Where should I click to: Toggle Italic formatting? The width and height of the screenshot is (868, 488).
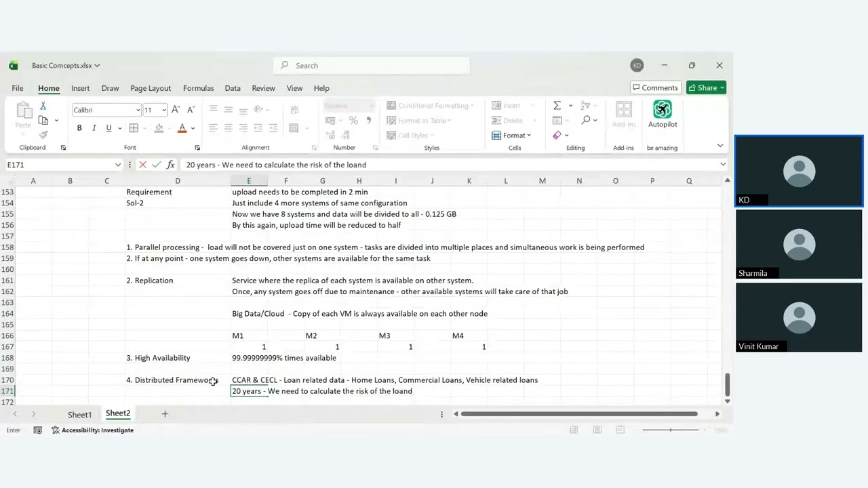tap(94, 128)
